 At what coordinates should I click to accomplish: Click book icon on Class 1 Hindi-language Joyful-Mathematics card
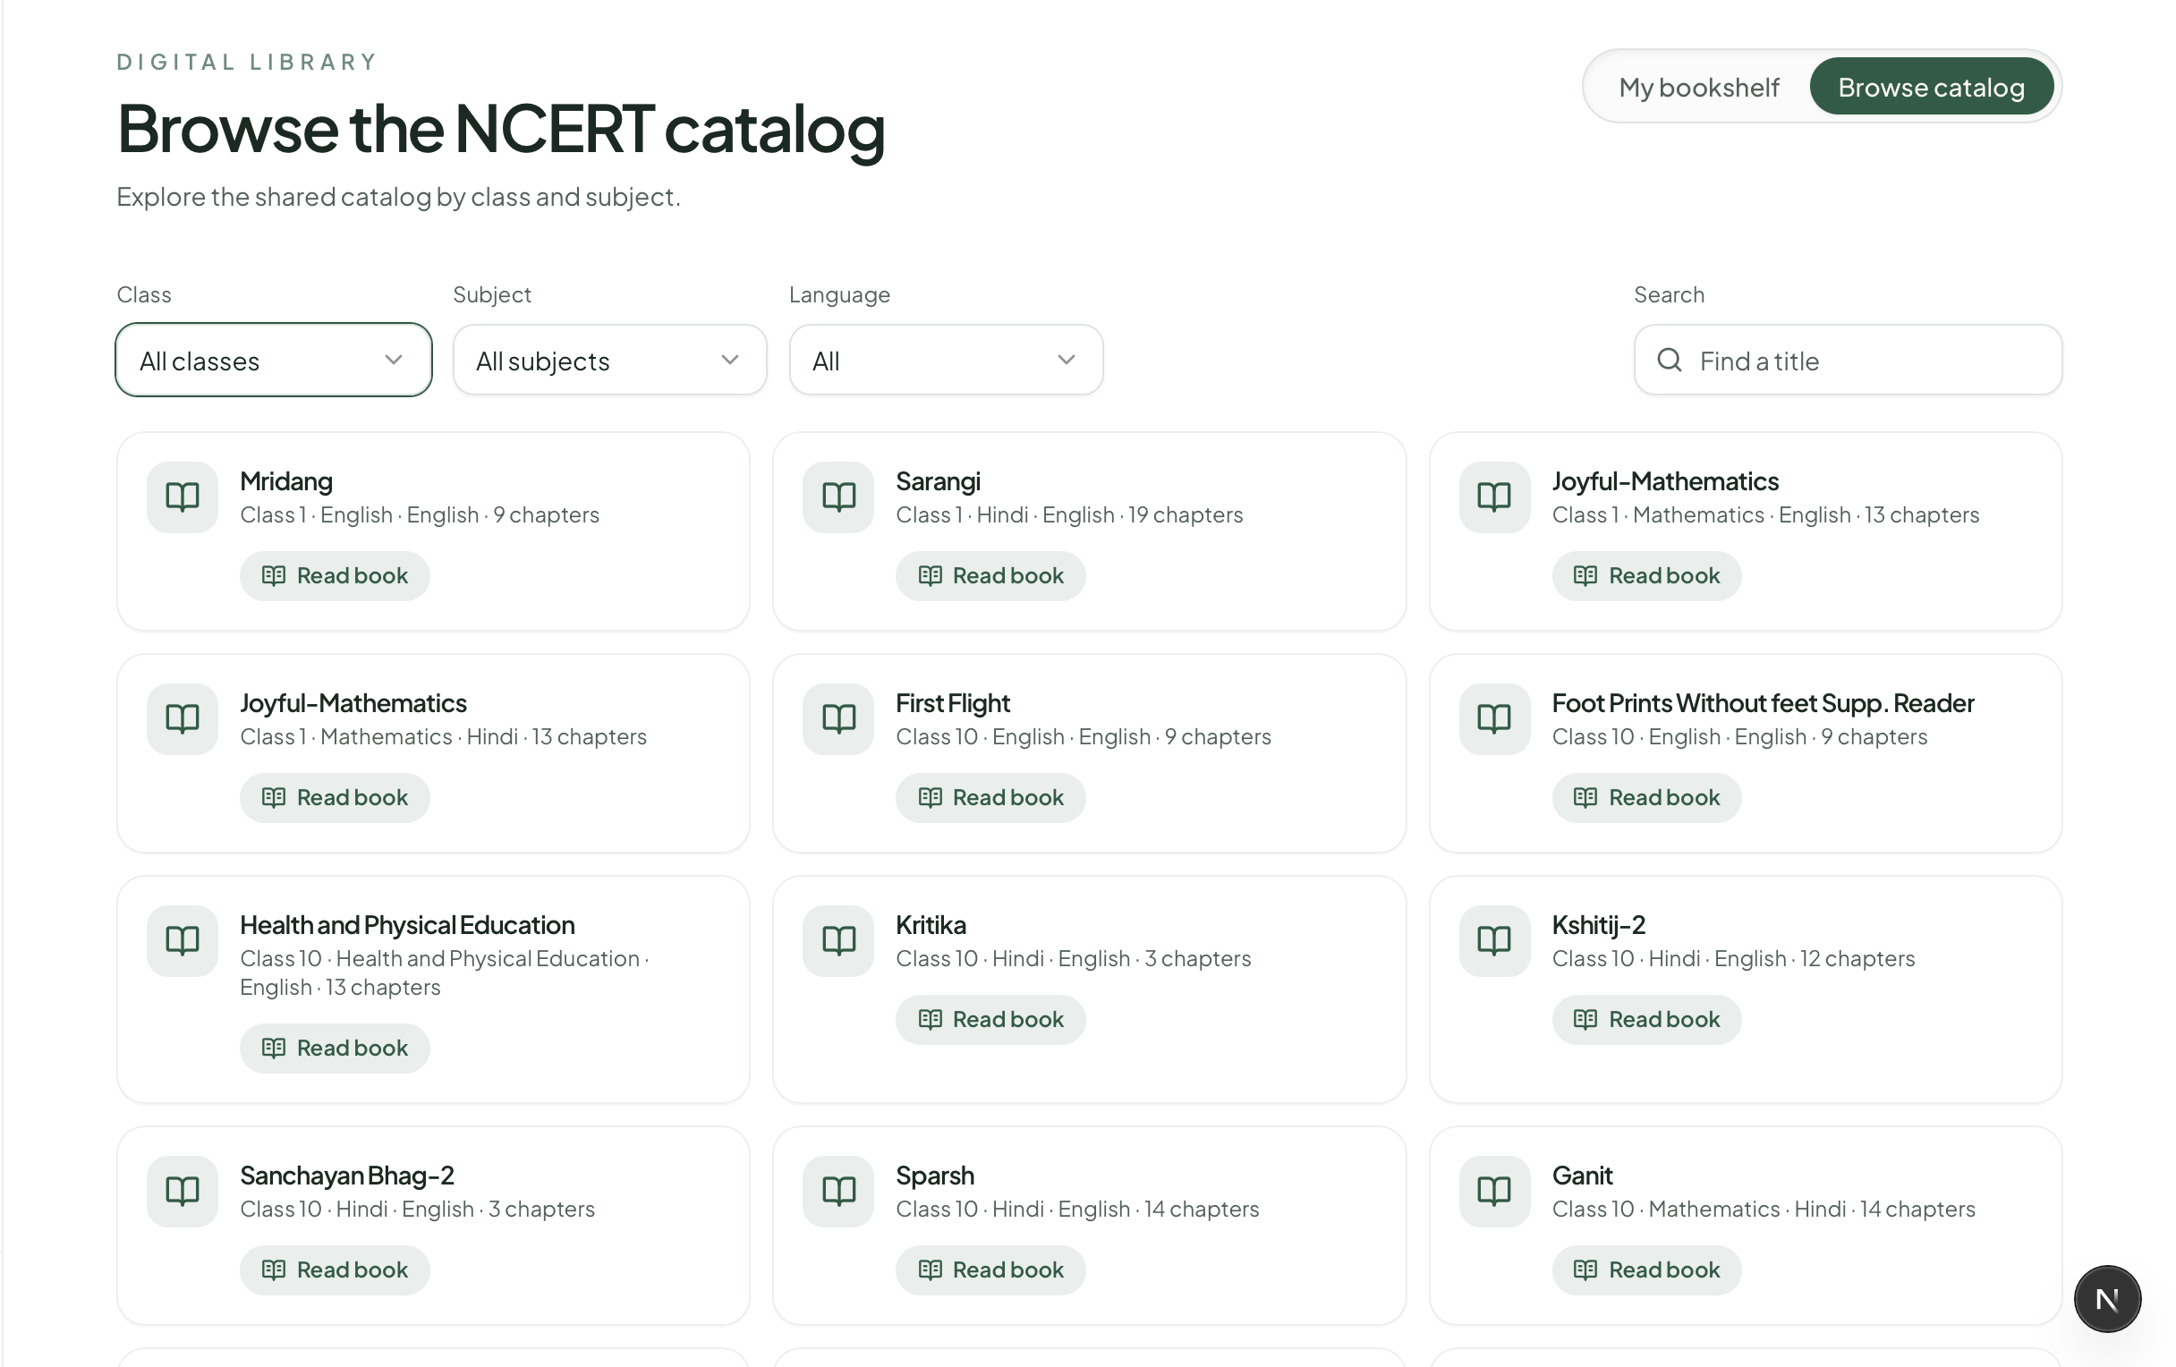(x=182, y=719)
